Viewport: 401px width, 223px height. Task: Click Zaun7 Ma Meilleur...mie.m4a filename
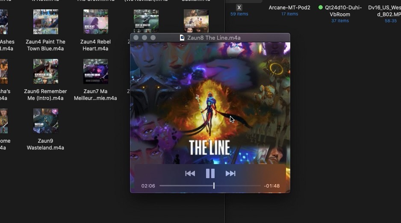coord(95,95)
